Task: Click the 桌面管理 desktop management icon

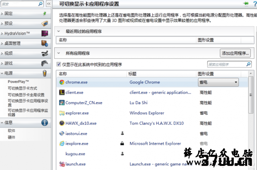Action: pos(45,44)
